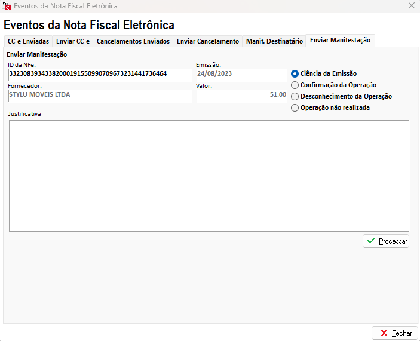Click the ID da NFe field

pyautogui.click(x=99, y=74)
